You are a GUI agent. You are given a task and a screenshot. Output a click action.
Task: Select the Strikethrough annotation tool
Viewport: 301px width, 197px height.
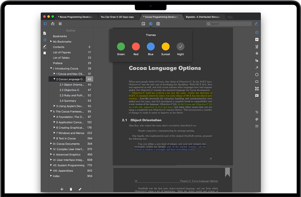pos(257,53)
